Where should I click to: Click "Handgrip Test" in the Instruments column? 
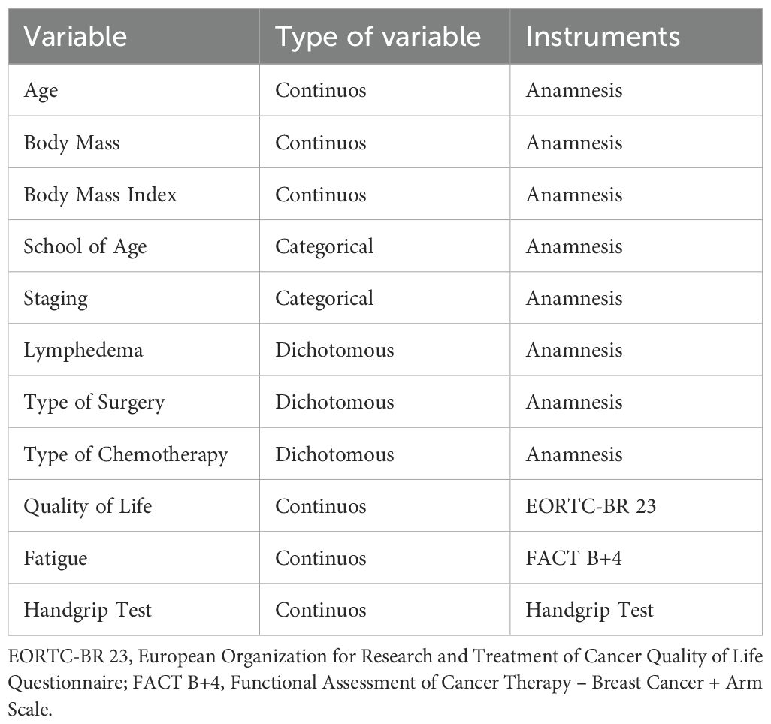(x=589, y=610)
